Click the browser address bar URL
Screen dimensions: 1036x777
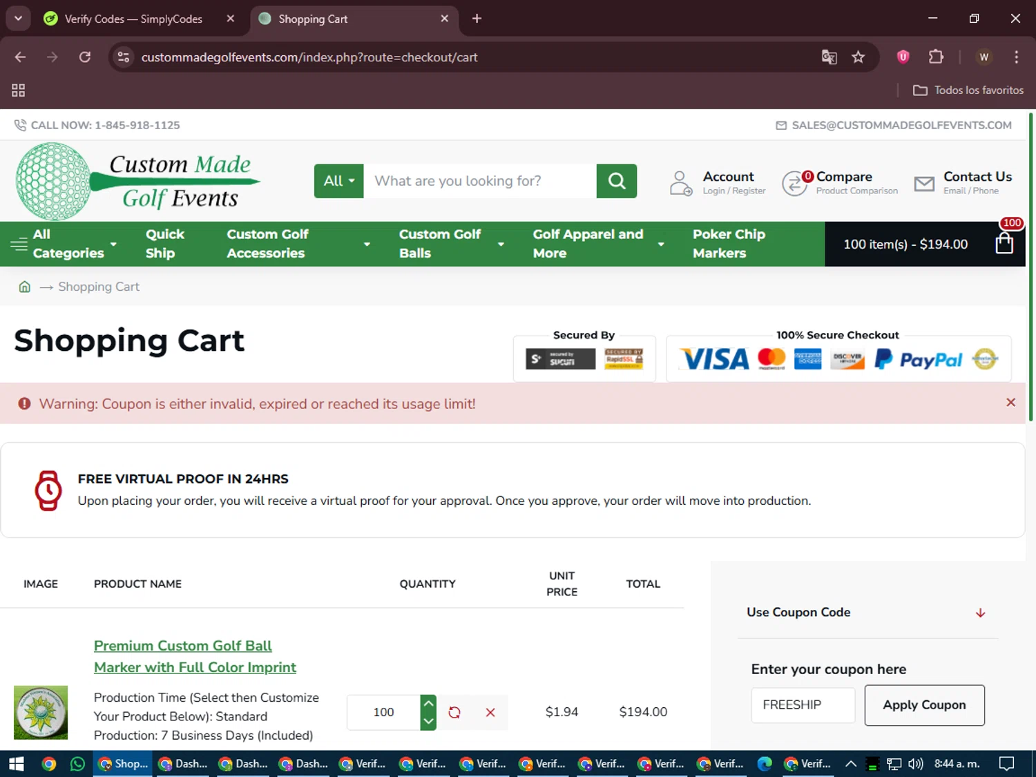309,57
